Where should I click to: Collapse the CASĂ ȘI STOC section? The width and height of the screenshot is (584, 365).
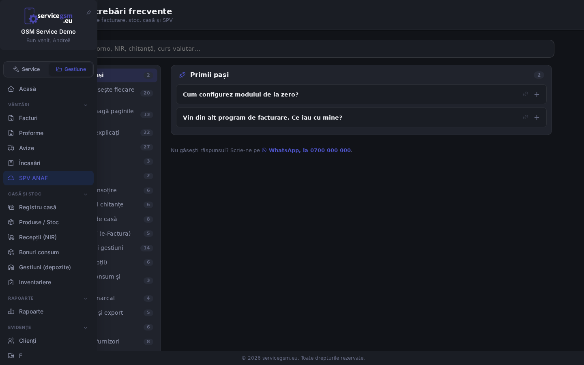[x=86, y=194]
